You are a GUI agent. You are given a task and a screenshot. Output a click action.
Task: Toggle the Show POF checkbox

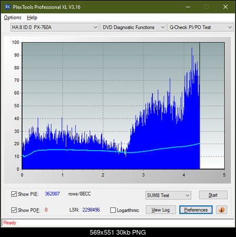coord(14,210)
